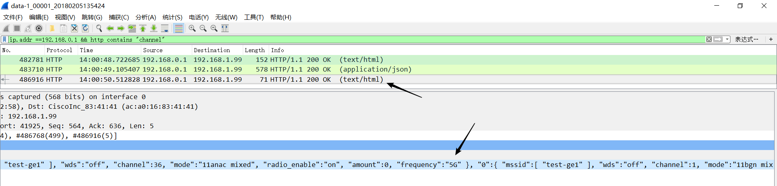
Task: Go forward to next packet
Action: (x=121, y=28)
